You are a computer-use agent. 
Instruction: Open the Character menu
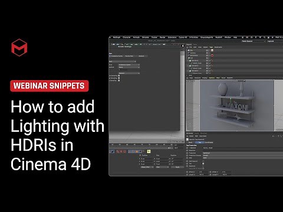click(x=127, y=37)
